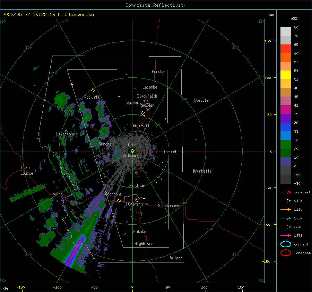Screen dimensions: 312x292
Task: Click the white asterisk marker east of Innisfail
Action: (165, 119)
